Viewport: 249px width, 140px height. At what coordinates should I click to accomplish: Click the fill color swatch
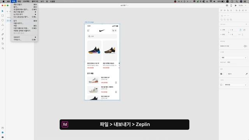pos(225,74)
